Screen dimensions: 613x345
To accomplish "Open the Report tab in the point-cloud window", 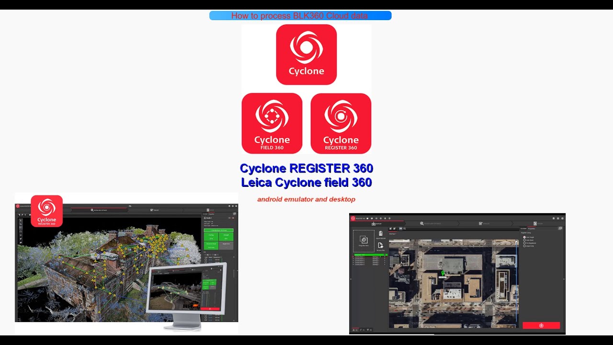I will click(x=211, y=210).
